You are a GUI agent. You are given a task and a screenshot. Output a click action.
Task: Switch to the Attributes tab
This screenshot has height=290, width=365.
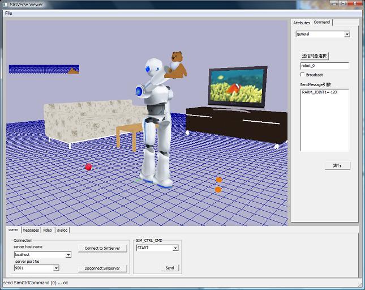coord(301,23)
